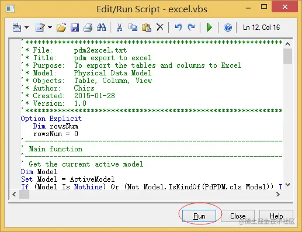Click the Run button

(x=199, y=216)
